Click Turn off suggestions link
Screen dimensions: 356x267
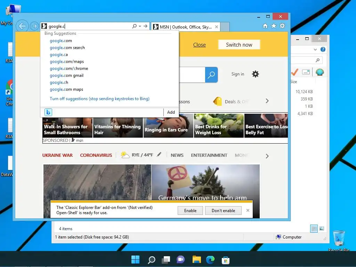[99, 99]
